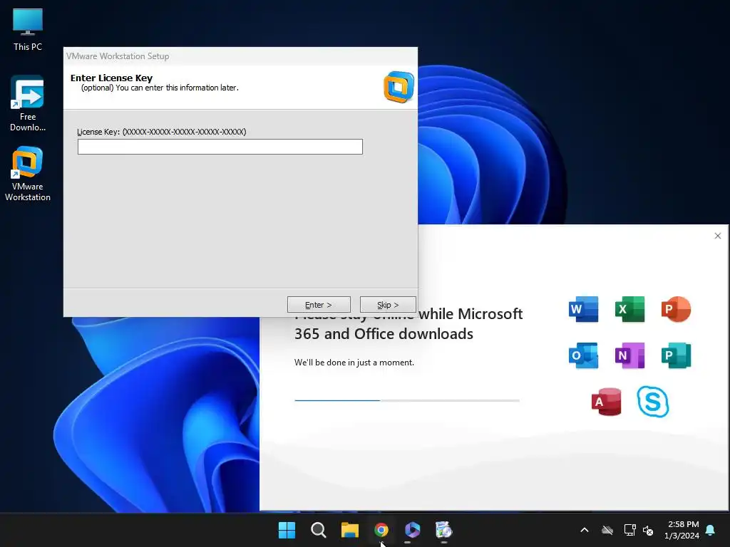This screenshot has width=730, height=547.
Task: Click the "365 and Office downloads" heading text
Action: (384, 334)
